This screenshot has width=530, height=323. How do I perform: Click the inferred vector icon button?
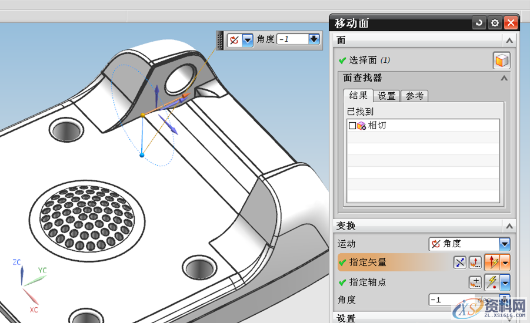pyautogui.click(x=492, y=263)
